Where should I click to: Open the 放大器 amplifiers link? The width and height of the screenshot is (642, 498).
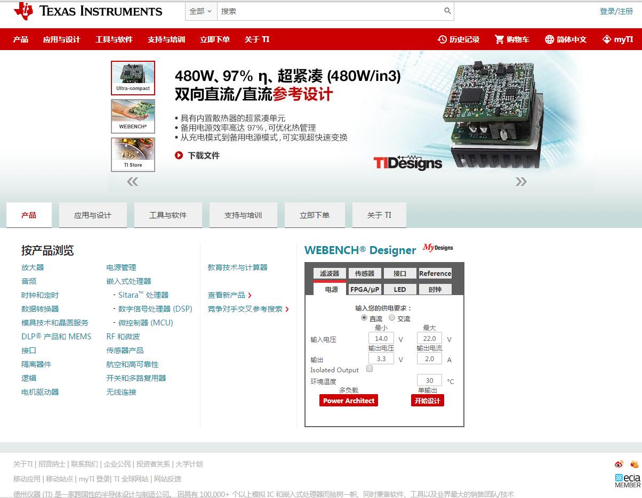(33, 267)
